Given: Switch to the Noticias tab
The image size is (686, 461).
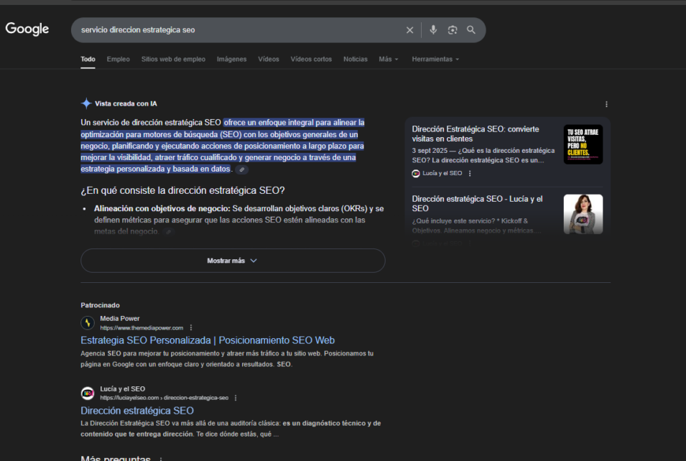Looking at the screenshot, I should pos(356,59).
